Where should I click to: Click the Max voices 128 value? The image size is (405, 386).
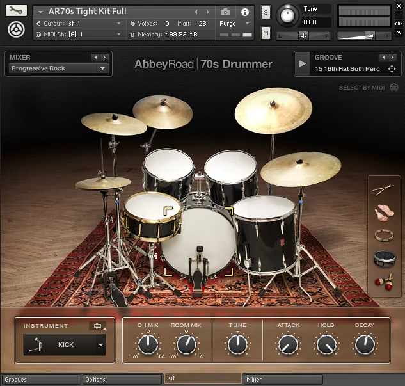pyautogui.click(x=202, y=24)
